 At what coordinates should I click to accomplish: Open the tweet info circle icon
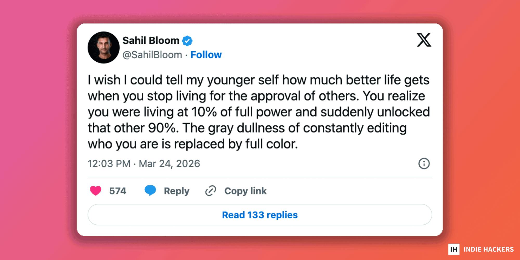pyautogui.click(x=424, y=164)
